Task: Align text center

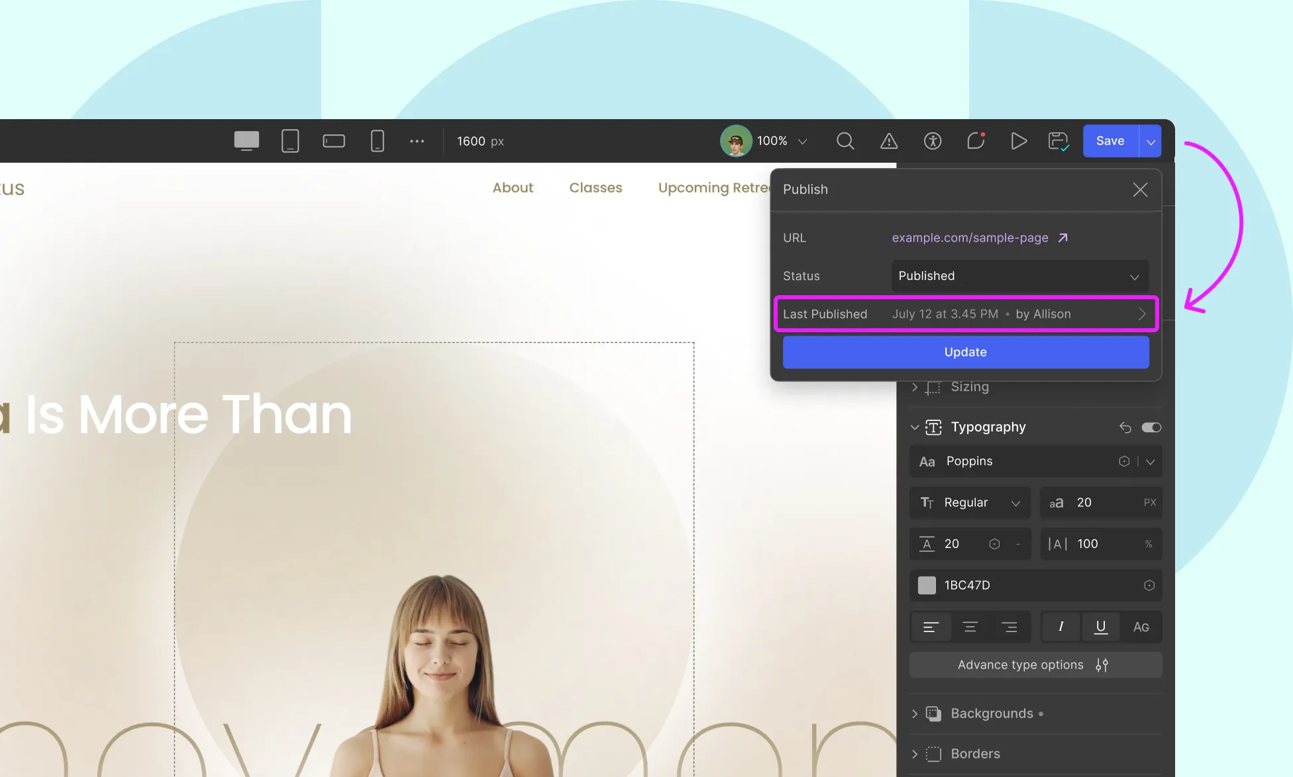Action: tap(970, 627)
